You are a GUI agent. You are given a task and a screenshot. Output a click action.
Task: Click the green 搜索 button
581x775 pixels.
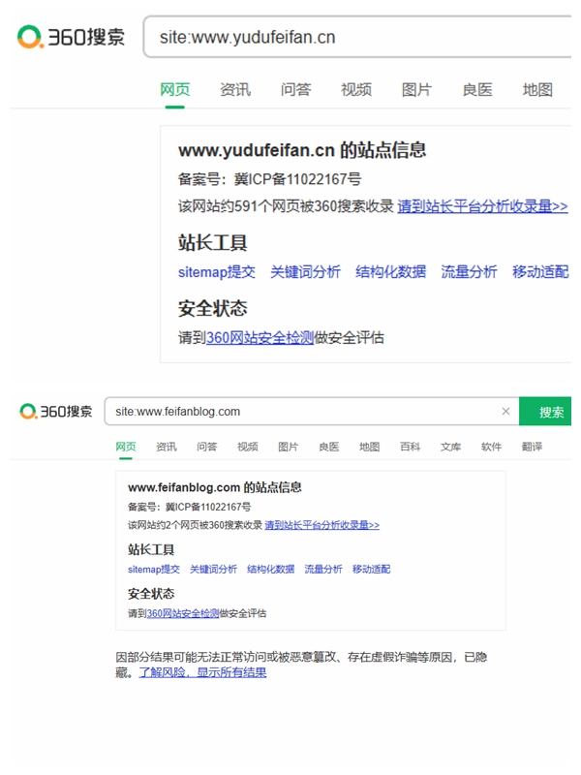(545, 411)
